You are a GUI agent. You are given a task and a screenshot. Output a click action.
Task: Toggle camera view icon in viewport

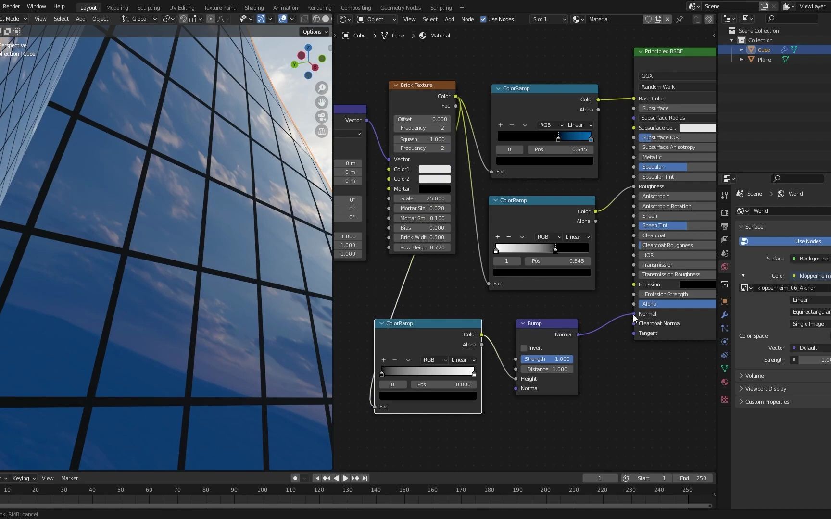322,117
